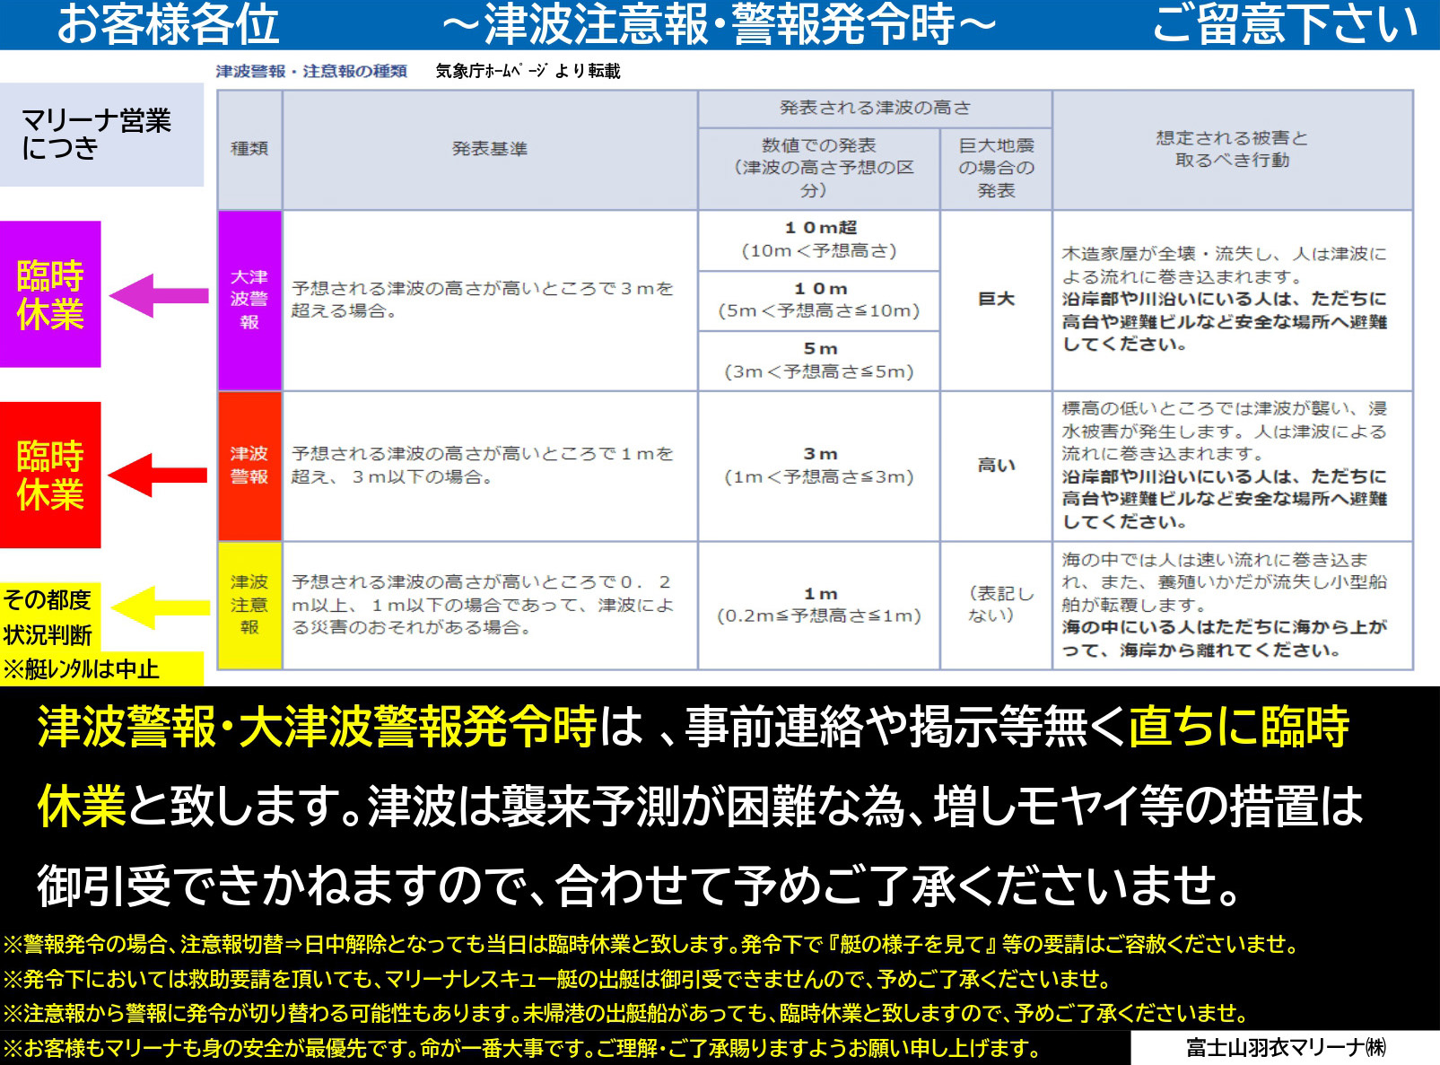Click '巨大地震の場合の発表' sub-header
This screenshot has height=1065, width=1440.
[996, 168]
